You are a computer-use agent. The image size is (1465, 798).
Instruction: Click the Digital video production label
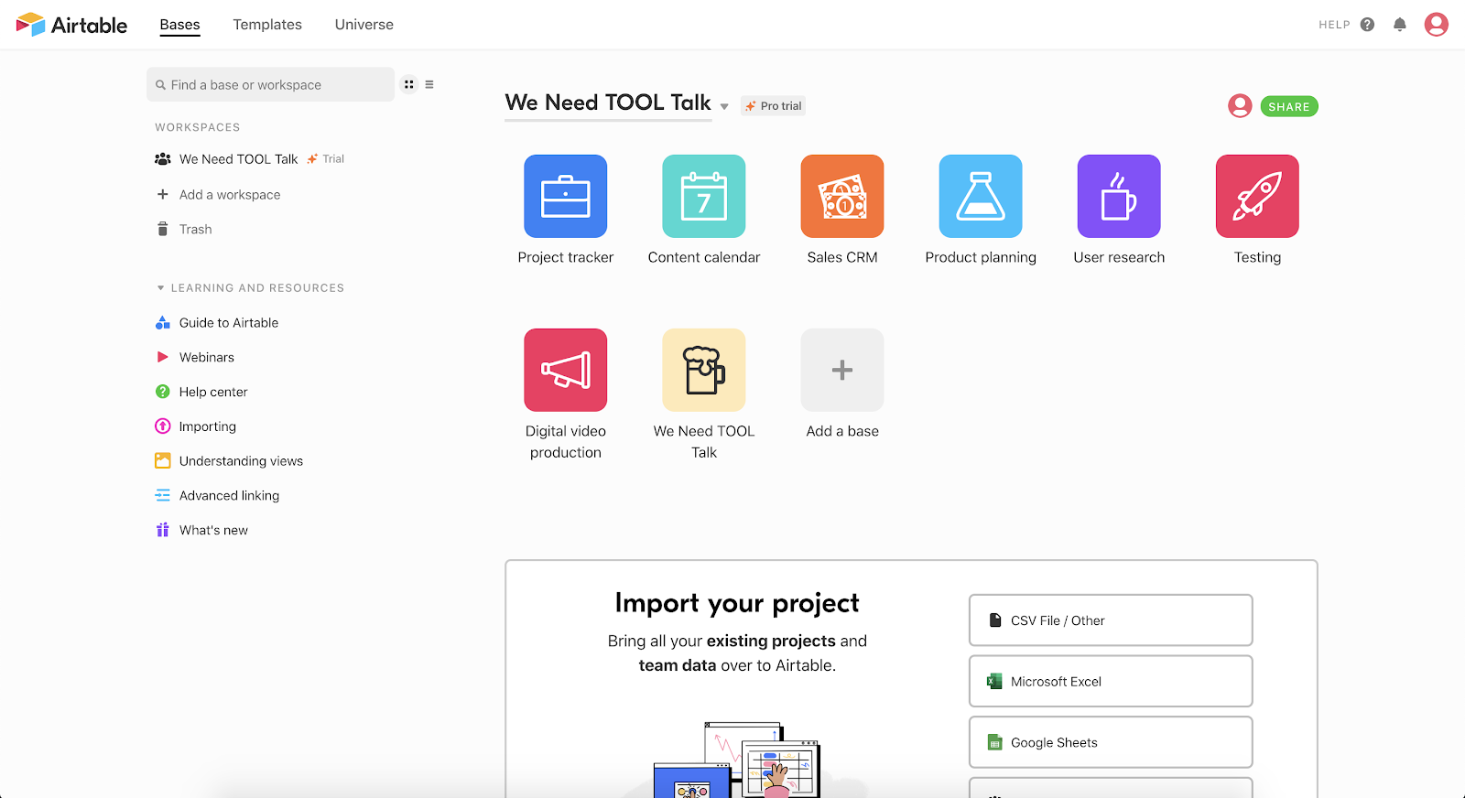coord(565,441)
